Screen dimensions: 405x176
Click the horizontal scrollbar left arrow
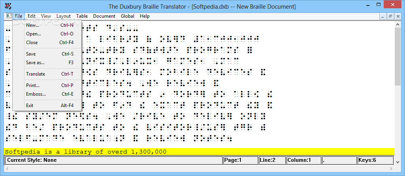click(7, 169)
